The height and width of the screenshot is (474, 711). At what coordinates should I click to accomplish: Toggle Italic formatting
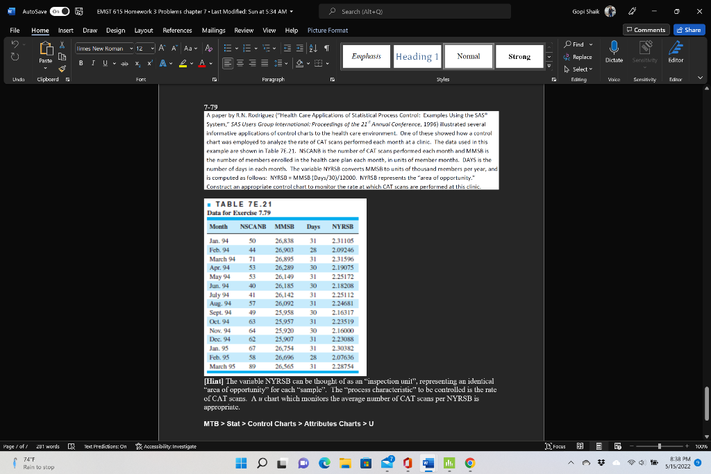93,63
